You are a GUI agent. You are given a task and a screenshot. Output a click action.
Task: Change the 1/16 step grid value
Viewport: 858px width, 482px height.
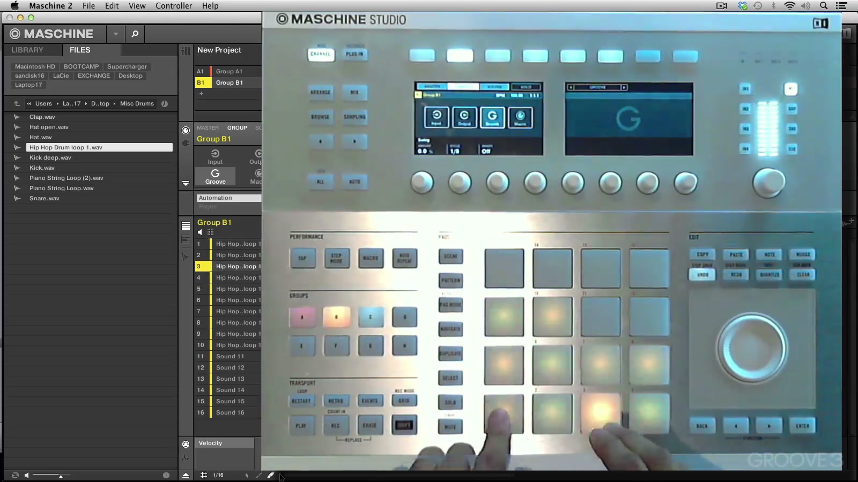coord(218,475)
